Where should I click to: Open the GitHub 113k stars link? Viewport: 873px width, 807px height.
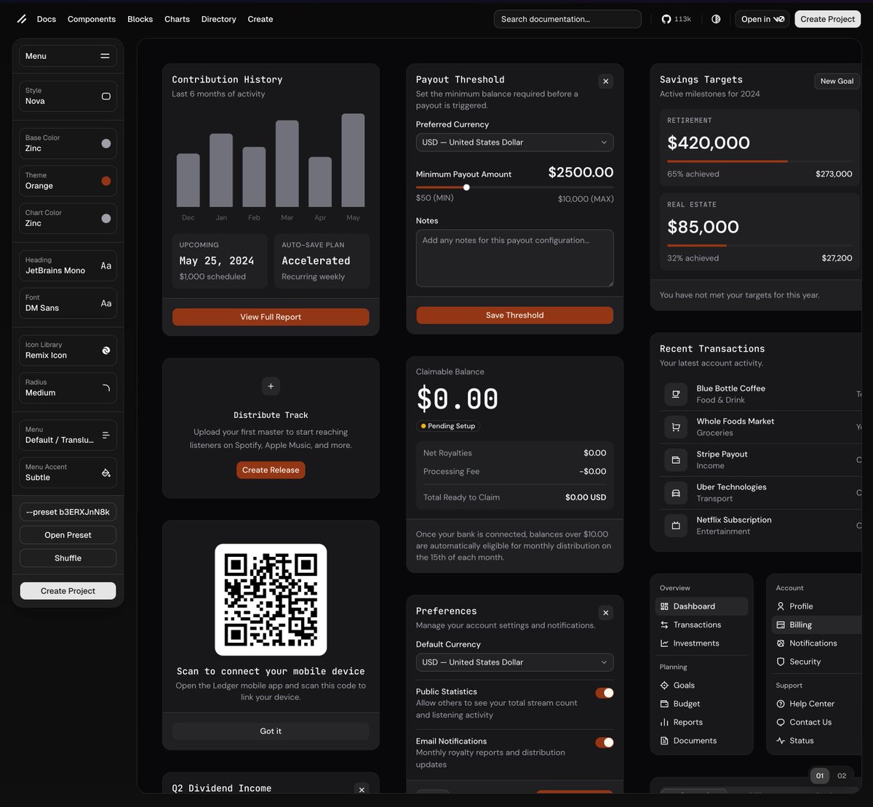[x=676, y=19]
